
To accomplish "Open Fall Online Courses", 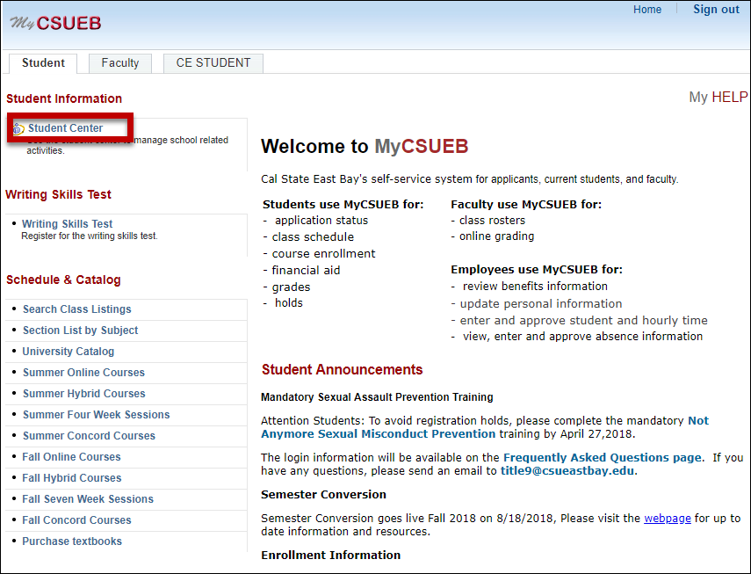I will tap(71, 456).
